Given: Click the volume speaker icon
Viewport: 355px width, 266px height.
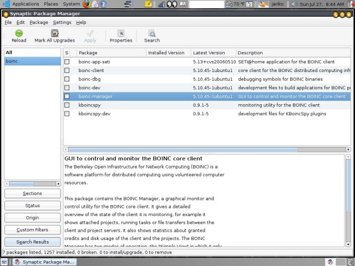Looking at the screenshot, I should pyautogui.click(x=293, y=4).
